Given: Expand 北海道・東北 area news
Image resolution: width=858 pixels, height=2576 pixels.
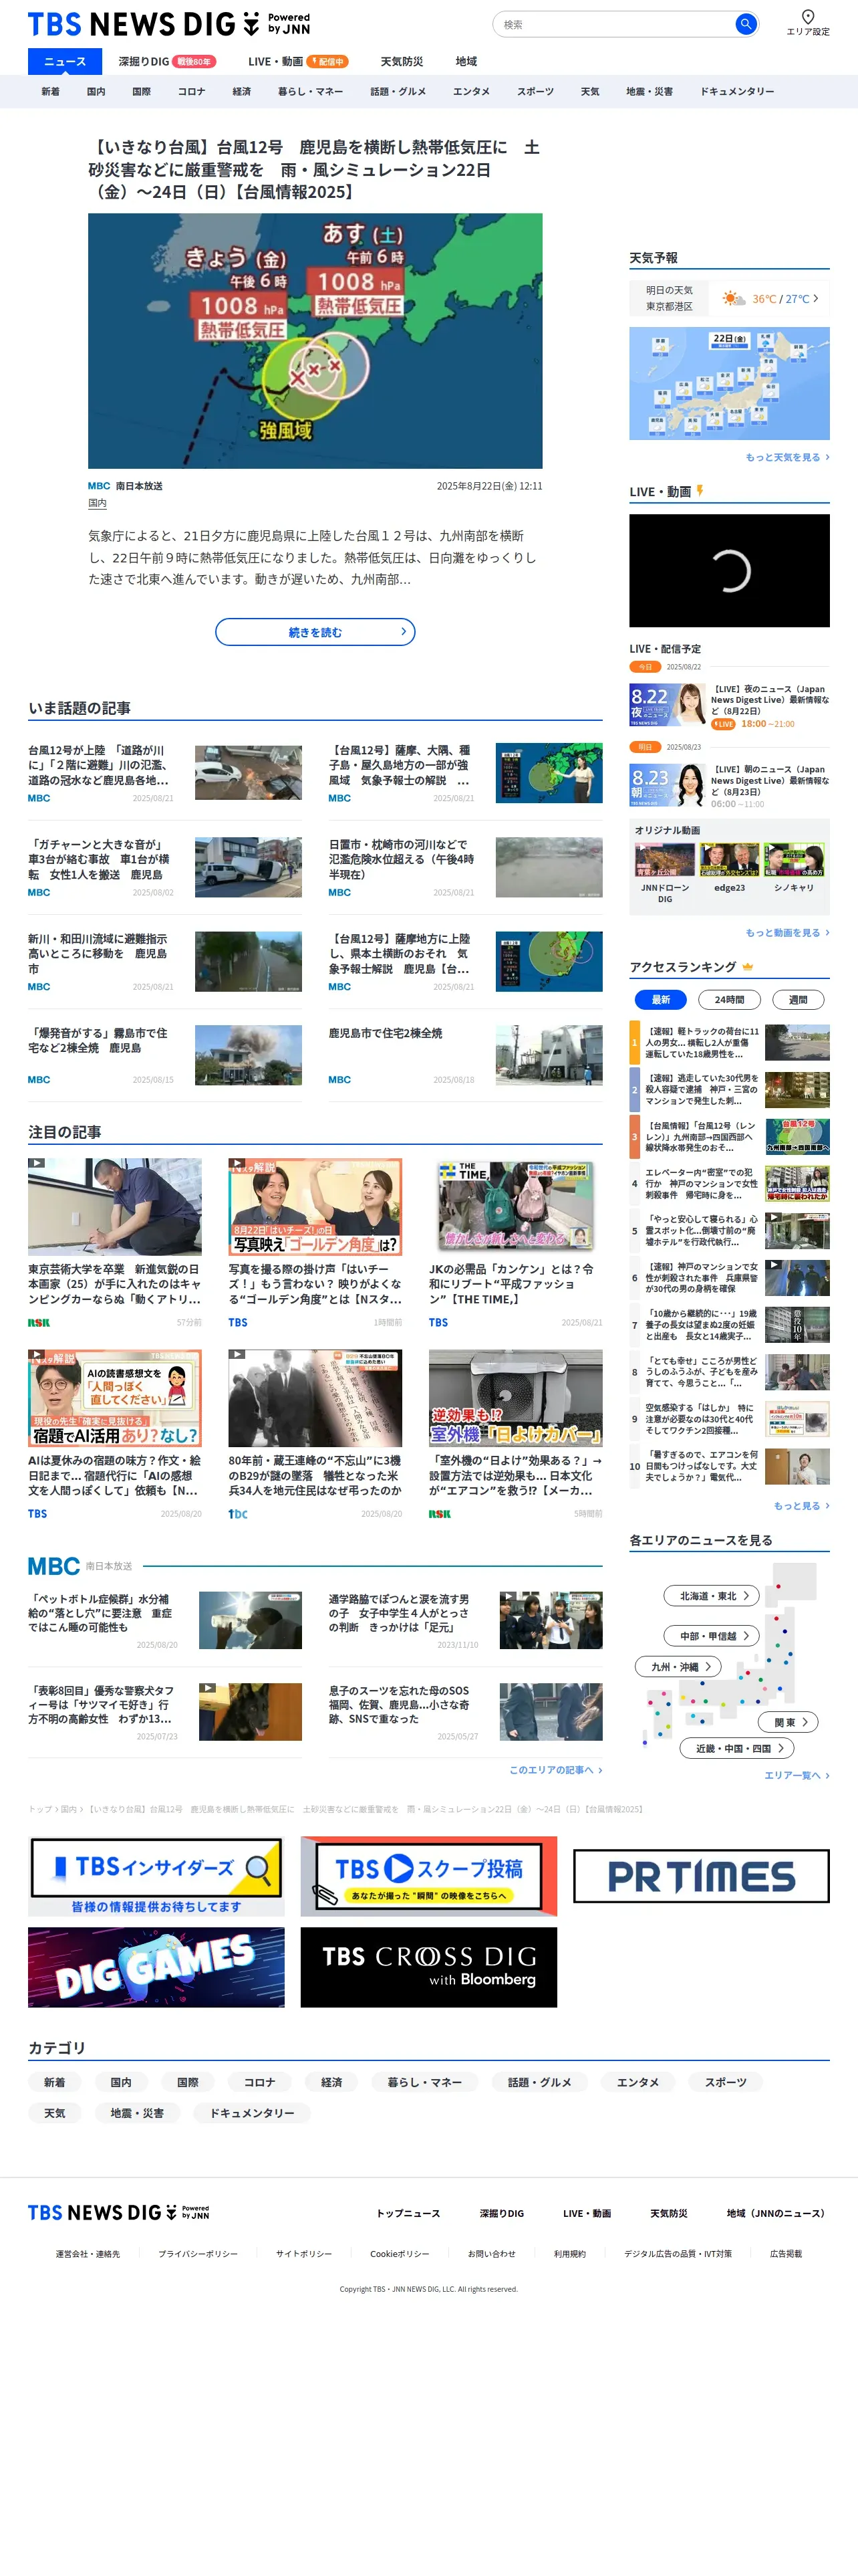Looking at the screenshot, I should [x=712, y=1596].
